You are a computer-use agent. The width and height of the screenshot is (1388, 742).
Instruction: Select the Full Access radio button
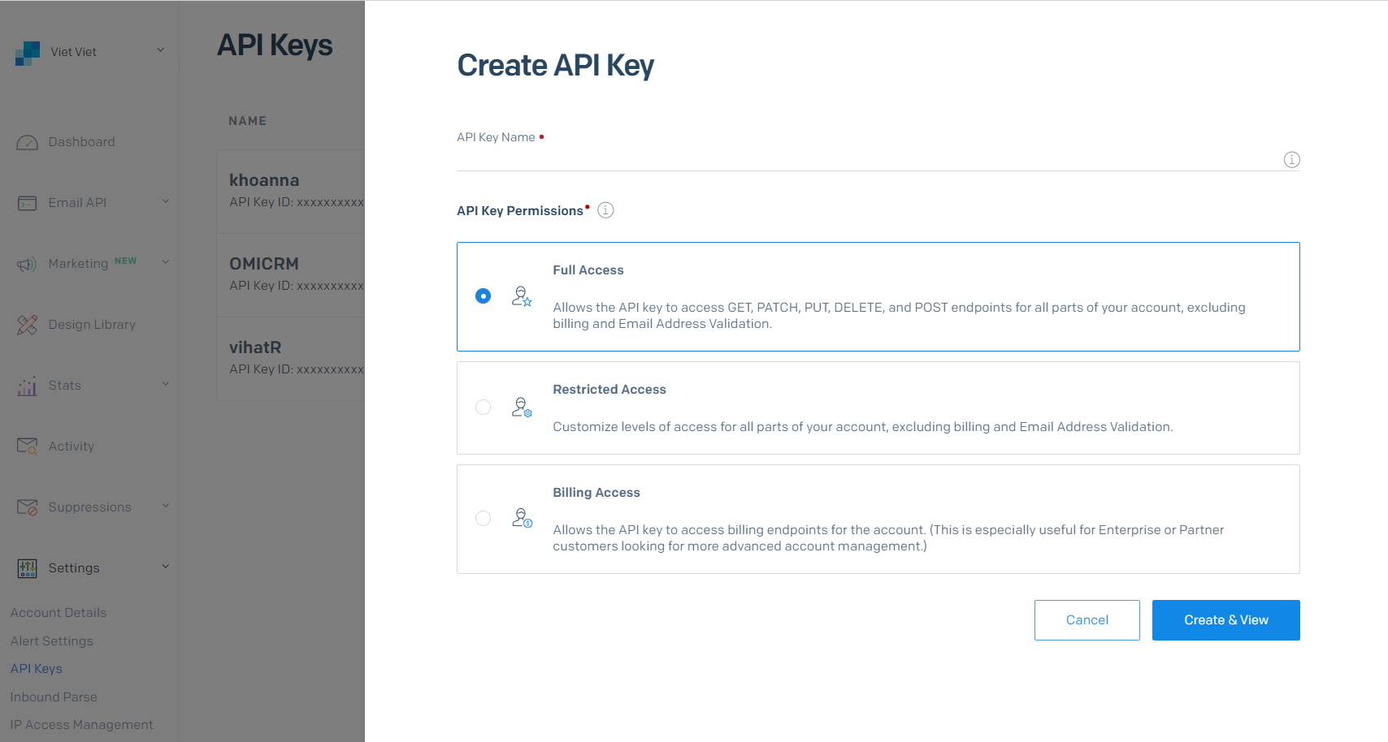483,296
